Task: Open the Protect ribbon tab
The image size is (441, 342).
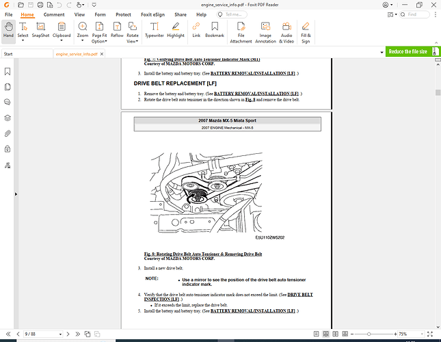Action: pos(124,14)
